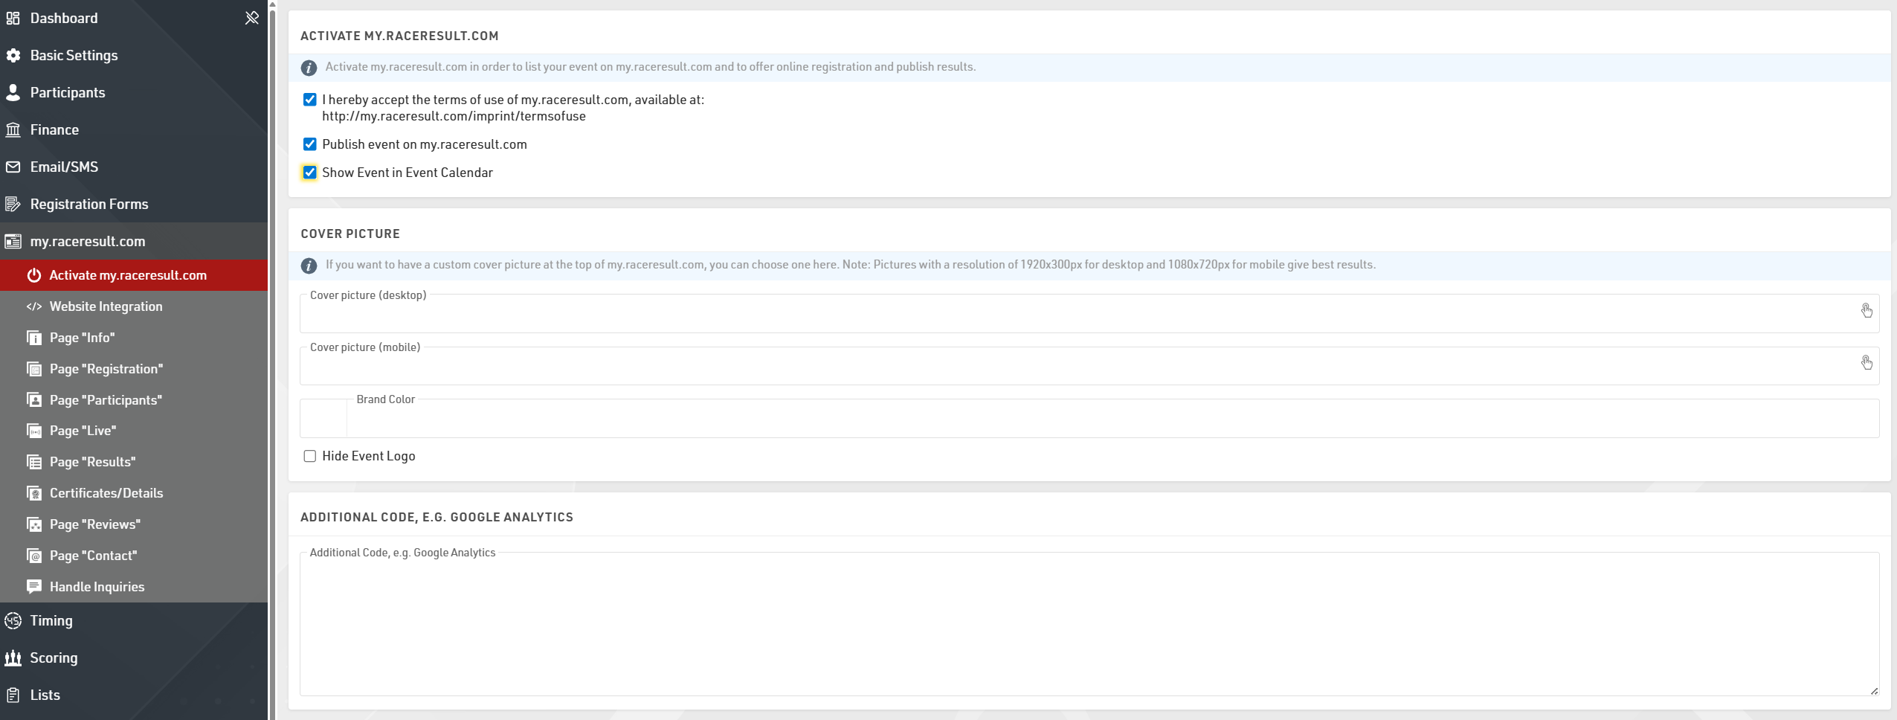Image resolution: width=1897 pixels, height=720 pixels.
Task: Click the mobile cover picture select icon
Action: click(1867, 363)
